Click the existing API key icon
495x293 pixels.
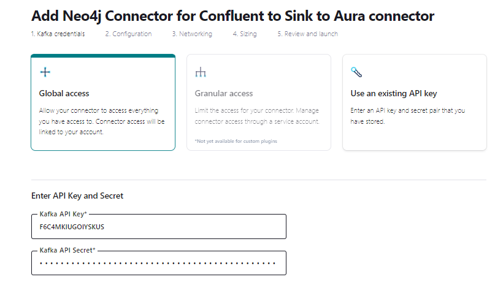pos(356,72)
